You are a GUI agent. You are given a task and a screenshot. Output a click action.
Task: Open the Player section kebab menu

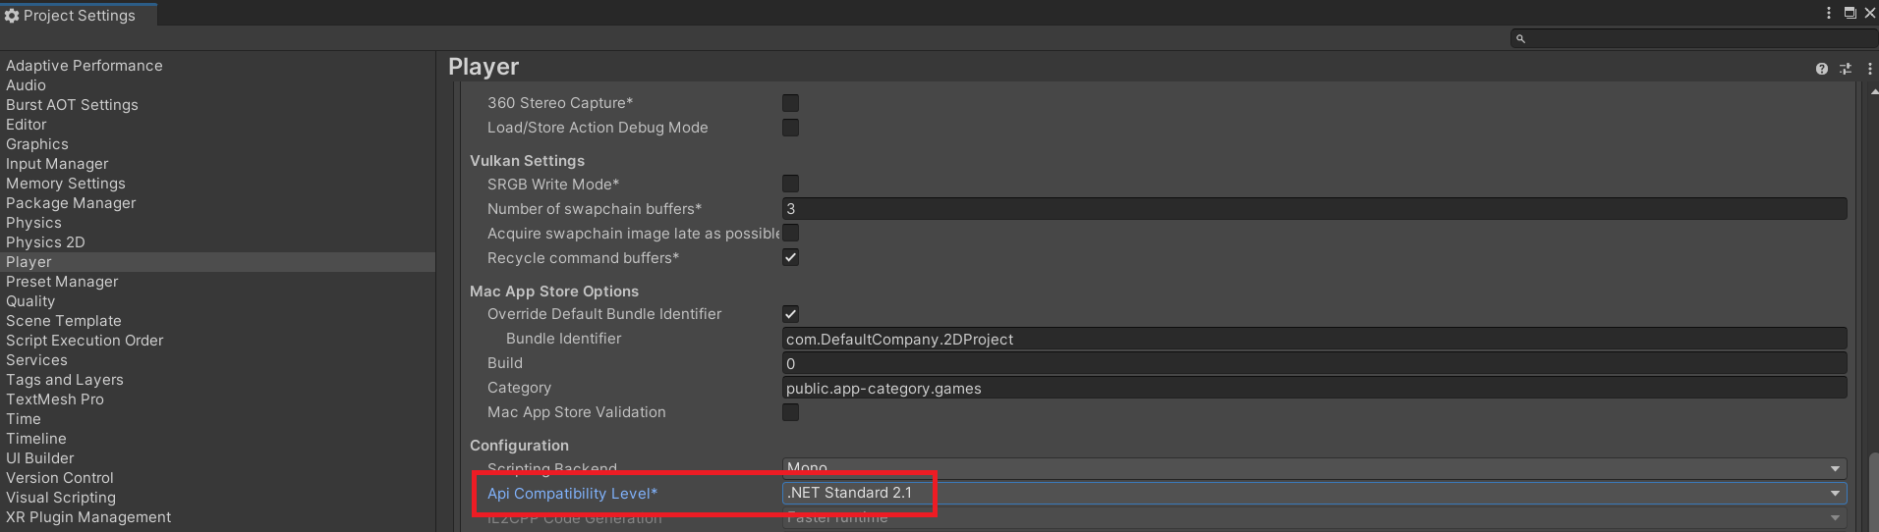tap(1869, 69)
